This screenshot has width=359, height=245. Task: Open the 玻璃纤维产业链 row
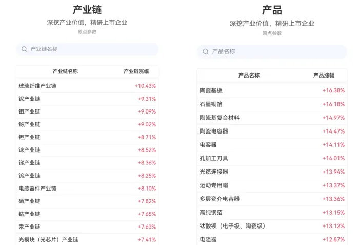pos(87,86)
